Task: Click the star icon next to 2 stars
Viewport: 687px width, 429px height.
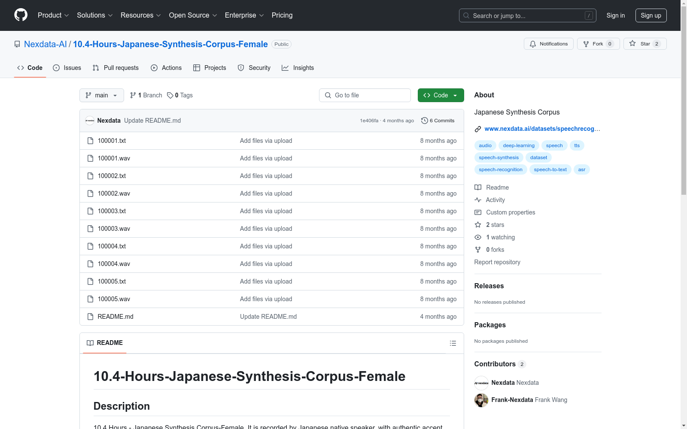Action: coord(478,225)
